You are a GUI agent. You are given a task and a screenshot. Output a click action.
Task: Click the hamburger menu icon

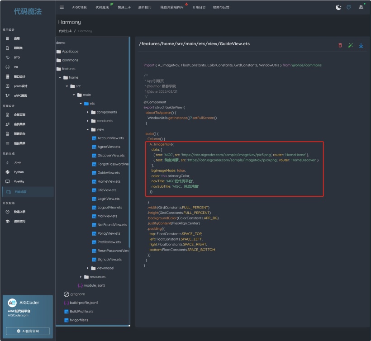[x=62, y=7]
